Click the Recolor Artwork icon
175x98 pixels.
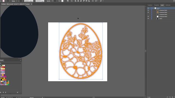[68, 1]
